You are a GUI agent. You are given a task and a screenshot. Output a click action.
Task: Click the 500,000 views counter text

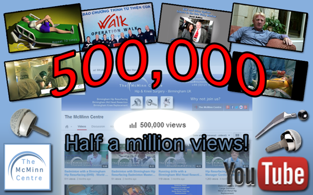(x=163, y=125)
